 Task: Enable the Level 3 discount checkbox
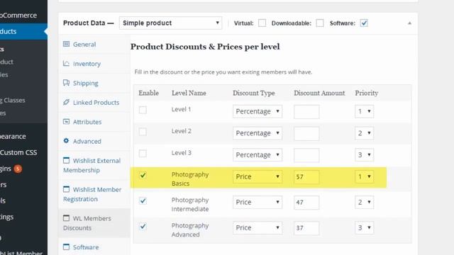click(x=143, y=154)
